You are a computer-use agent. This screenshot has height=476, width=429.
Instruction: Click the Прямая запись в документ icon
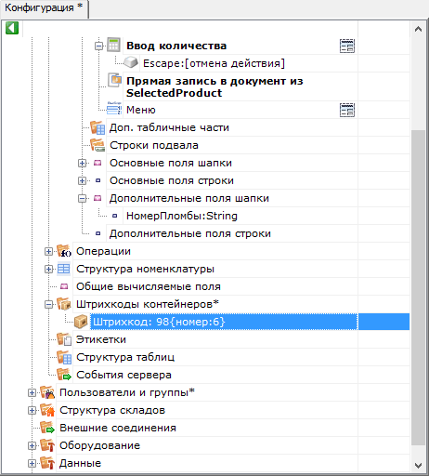click(x=114, y=80)
